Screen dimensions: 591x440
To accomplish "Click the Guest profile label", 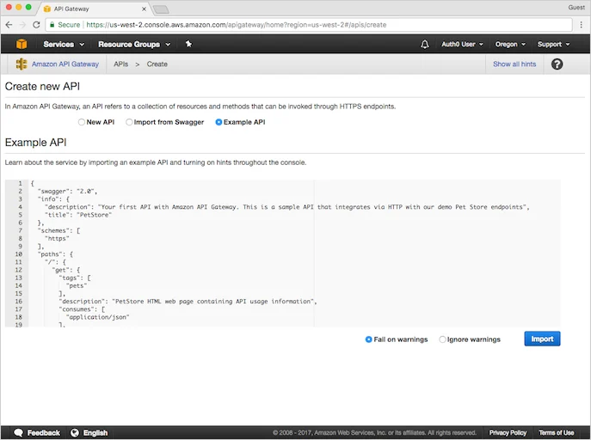I will (x=576, y=7).
